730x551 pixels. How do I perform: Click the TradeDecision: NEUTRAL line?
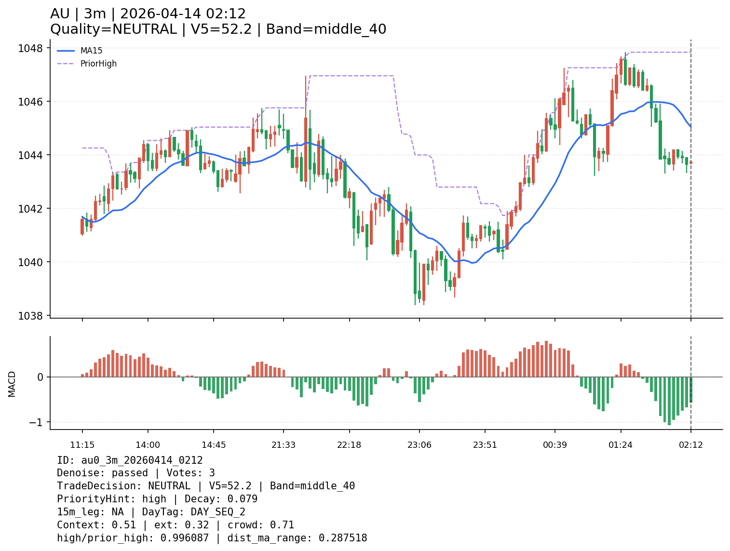click(x=205, y=486)
